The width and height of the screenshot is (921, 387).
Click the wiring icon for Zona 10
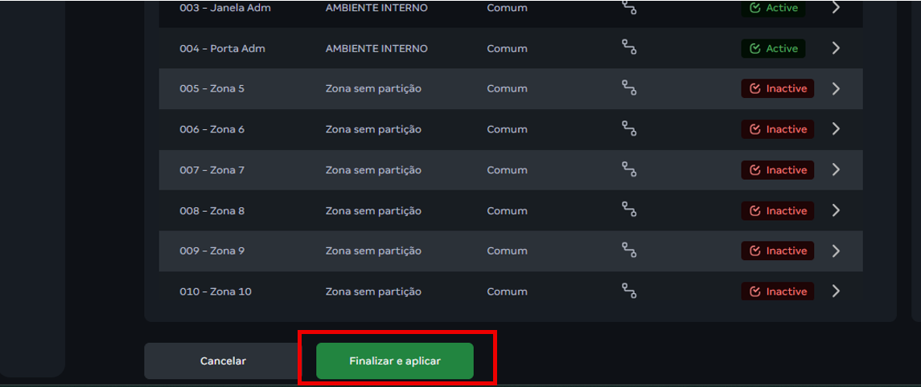(629, 291)
